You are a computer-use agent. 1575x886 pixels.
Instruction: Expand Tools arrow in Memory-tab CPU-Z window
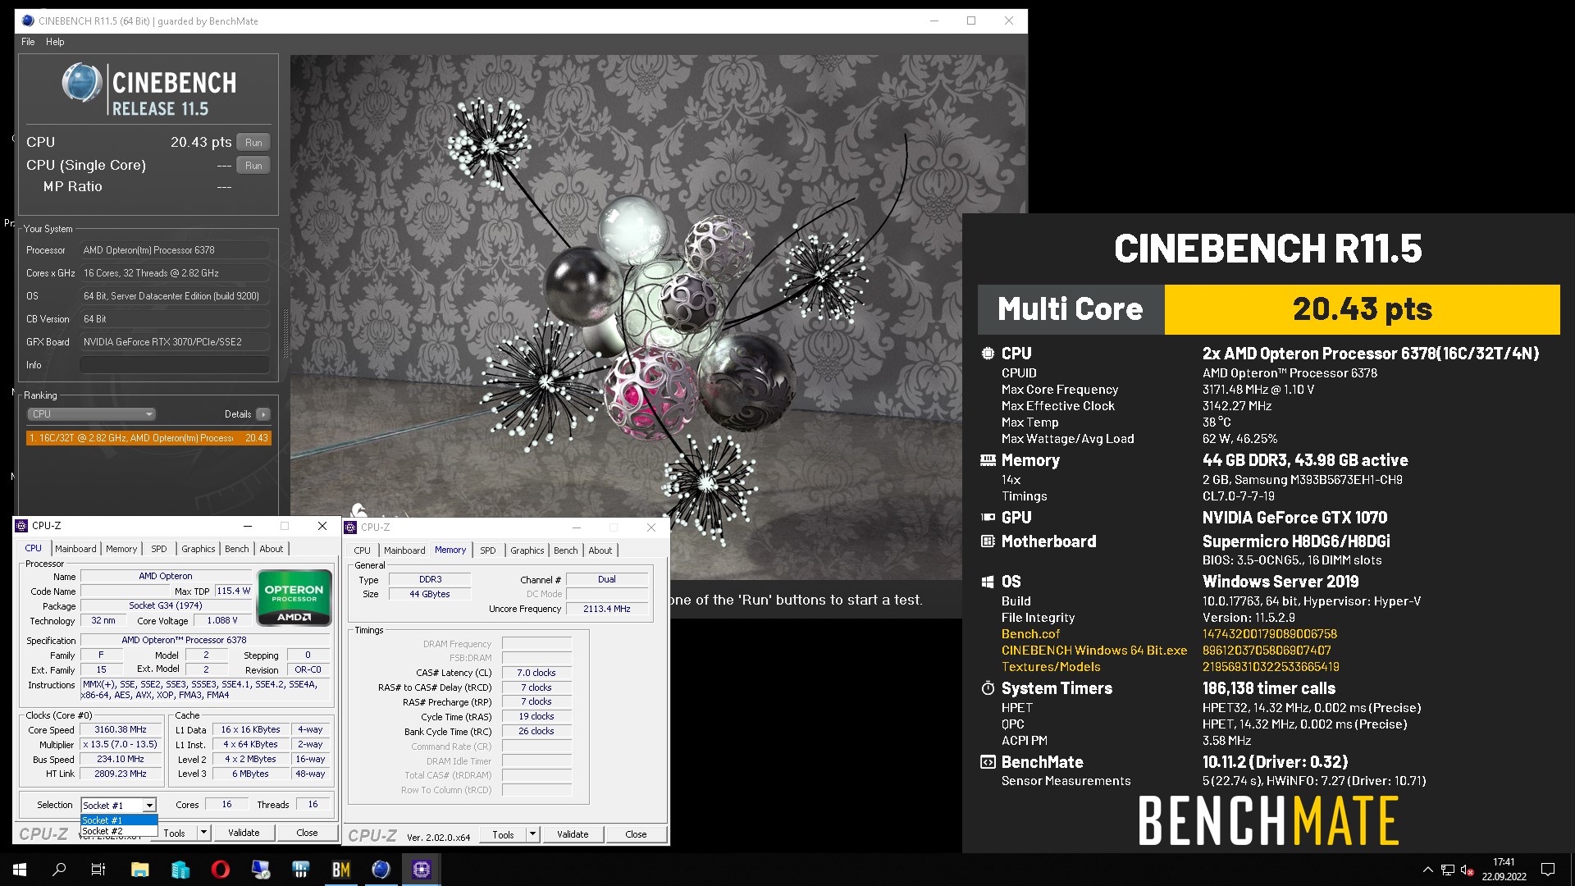tap(532, 834)
